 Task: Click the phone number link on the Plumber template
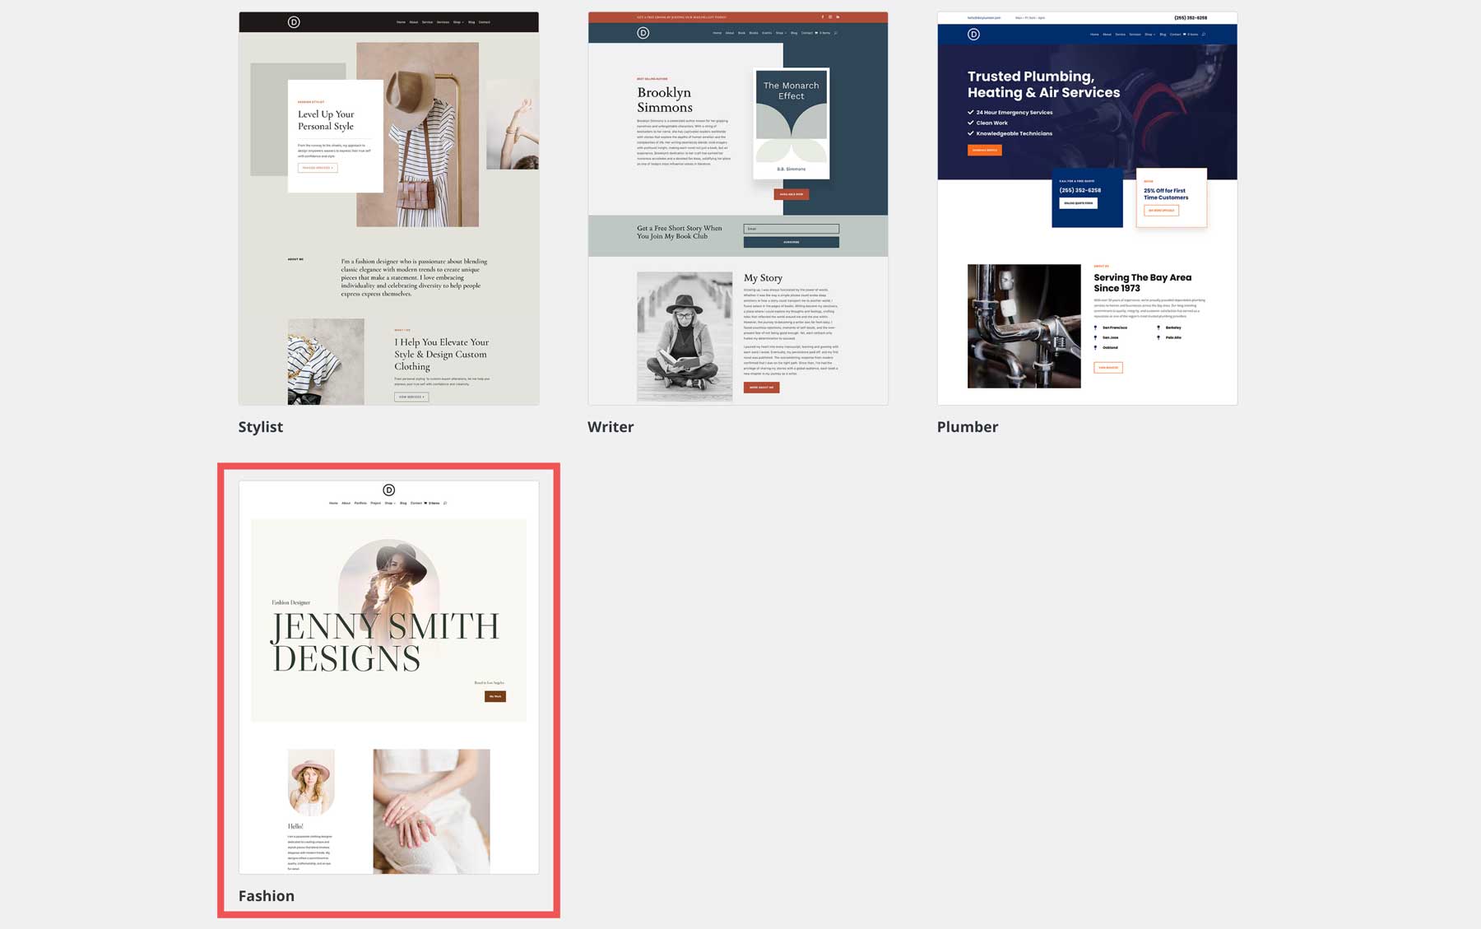click(1191, 16)
